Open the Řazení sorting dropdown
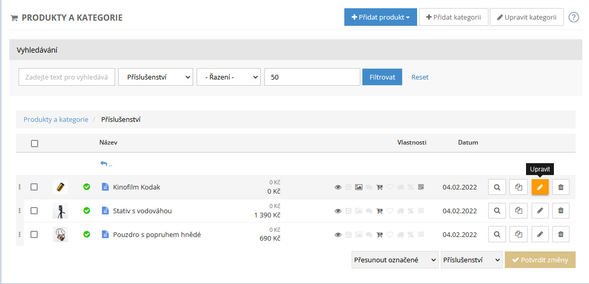The image size is (589, 284). point(228,77)
